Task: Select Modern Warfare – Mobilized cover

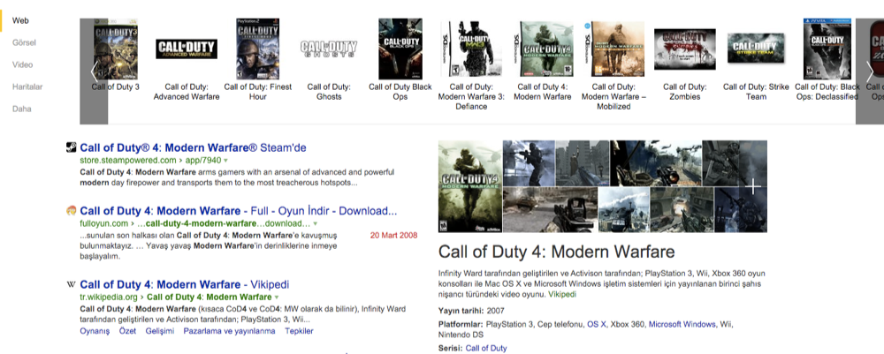Action: (x=613, y=49)
